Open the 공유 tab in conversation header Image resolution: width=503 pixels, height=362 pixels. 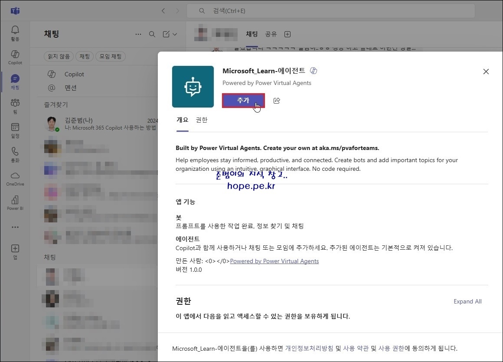271,34
